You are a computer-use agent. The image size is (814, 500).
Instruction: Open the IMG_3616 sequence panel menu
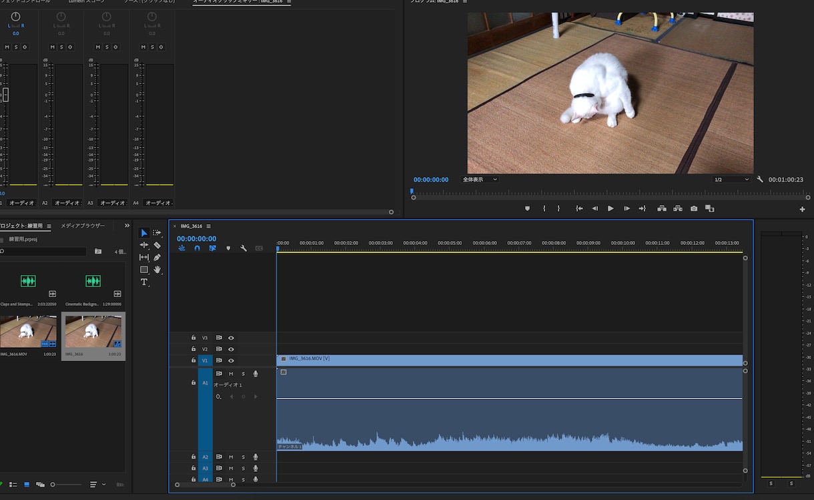click(x=208, y=226)
